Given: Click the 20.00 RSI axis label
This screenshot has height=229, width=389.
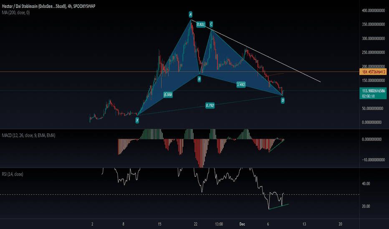Looking at the screenshot, I should click(x=366, y=206).
